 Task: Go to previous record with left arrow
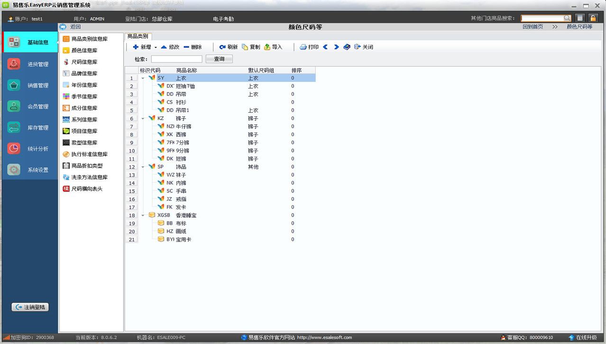pyautogui.click(x=325, y=47)
